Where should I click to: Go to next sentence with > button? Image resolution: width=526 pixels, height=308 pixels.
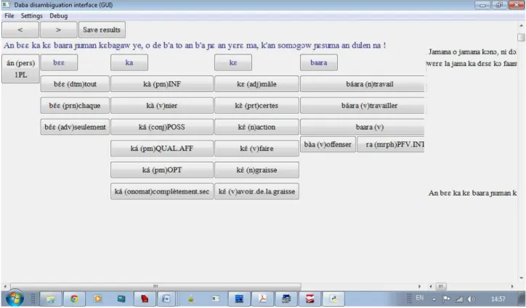pyautogui.click(x=58, y=30)
